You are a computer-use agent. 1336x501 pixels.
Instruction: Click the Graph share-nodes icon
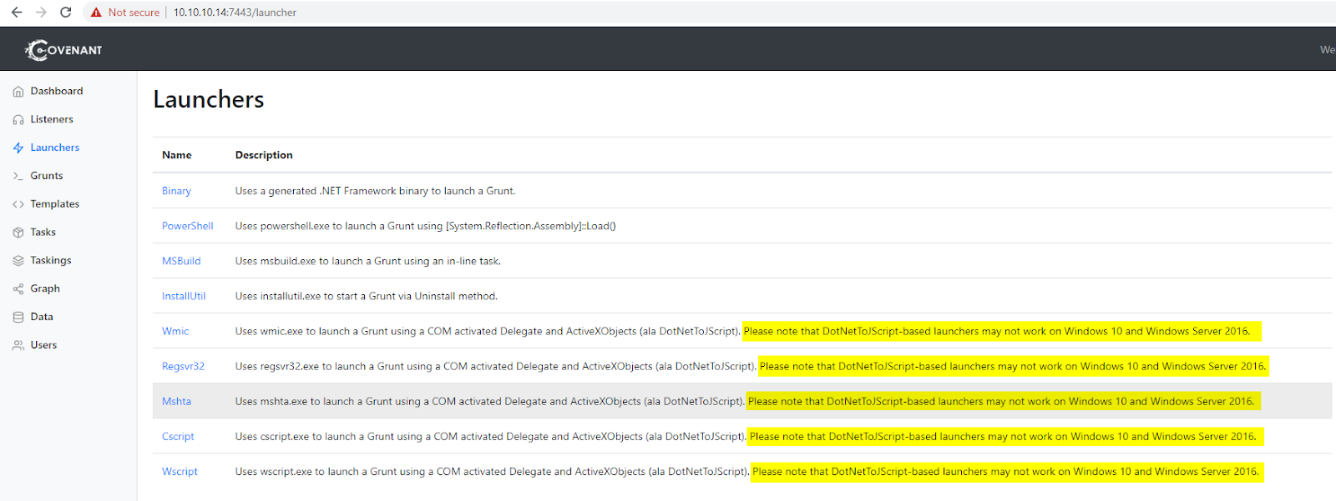[18, 289]
